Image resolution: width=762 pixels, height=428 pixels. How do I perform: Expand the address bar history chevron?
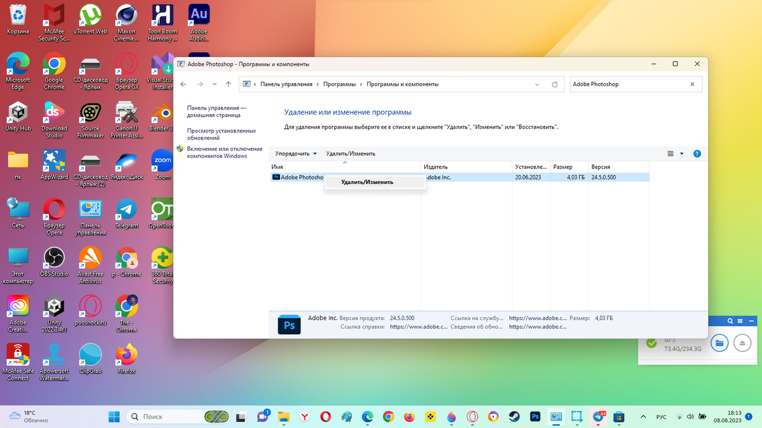click(538, 84)
